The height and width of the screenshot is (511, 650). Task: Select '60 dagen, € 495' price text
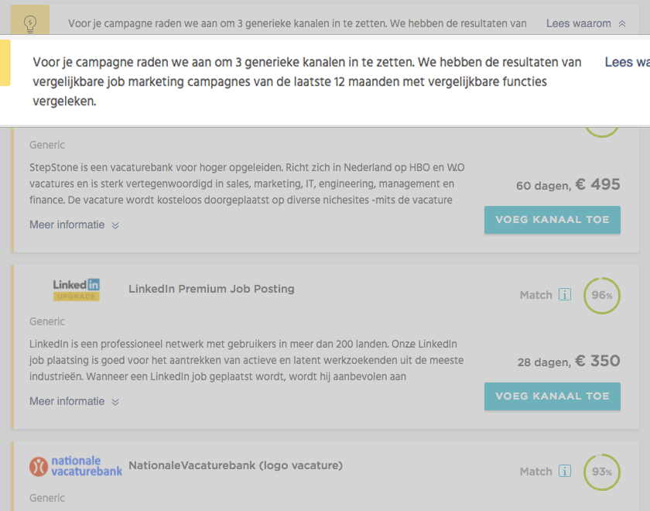(x=568, y=184)
